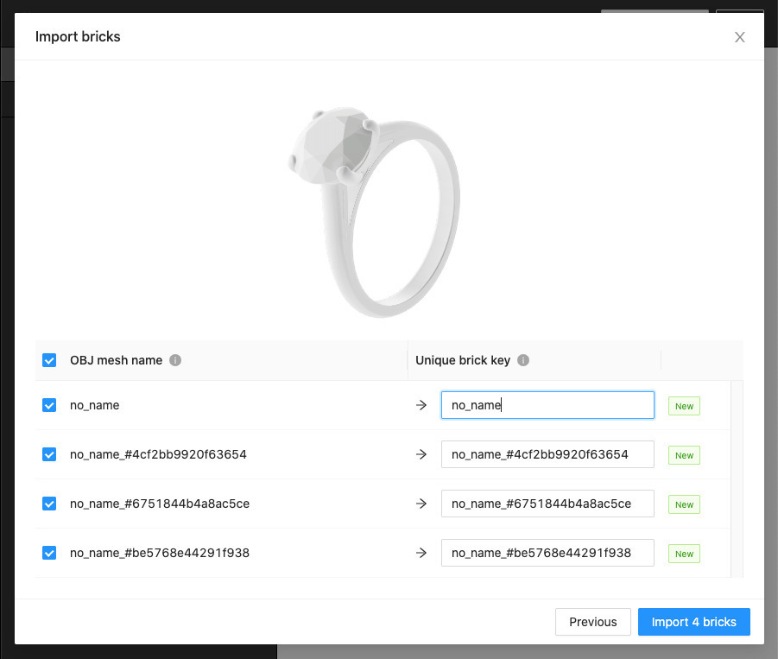This screenshot has width=778, height=659.
Task: Click the ring 3D preview image
Action: click(x=375, y=212)
